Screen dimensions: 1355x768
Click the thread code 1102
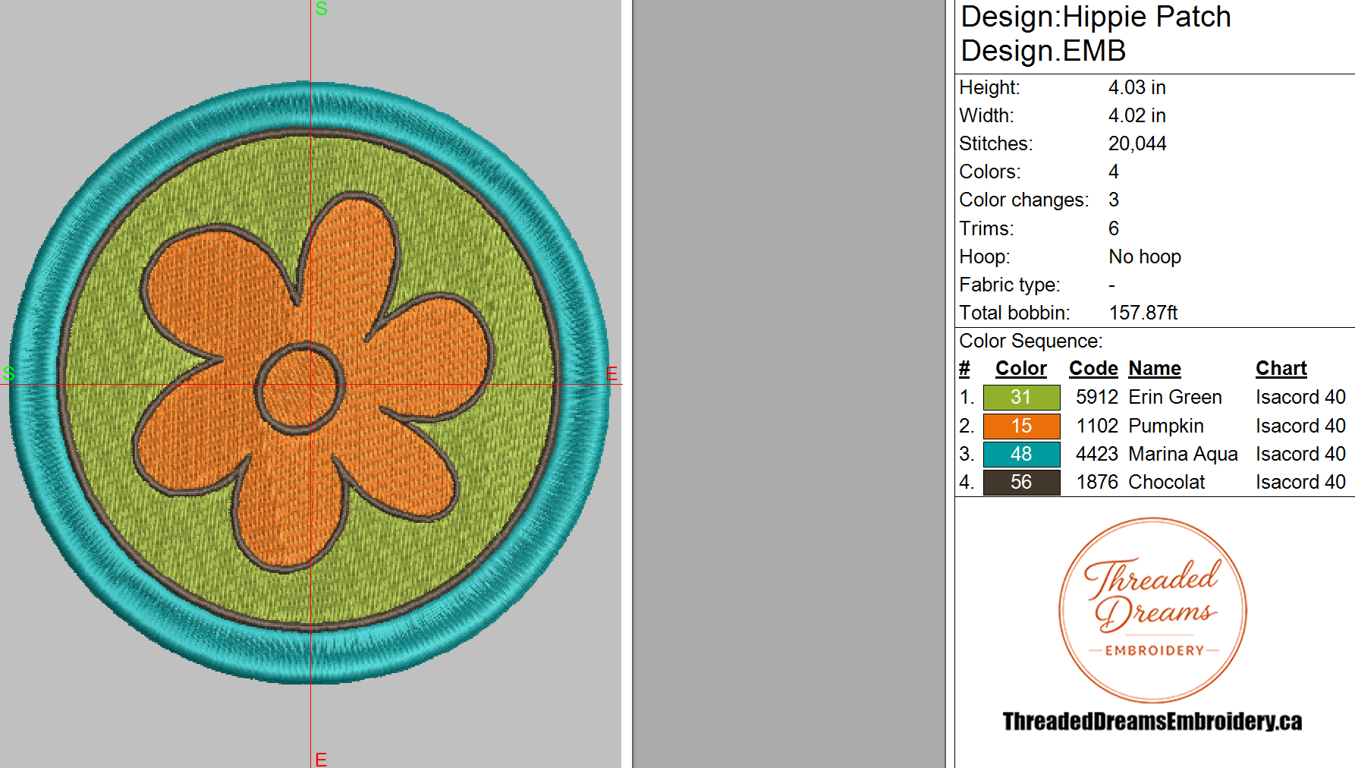click(x=1097, y=426)
